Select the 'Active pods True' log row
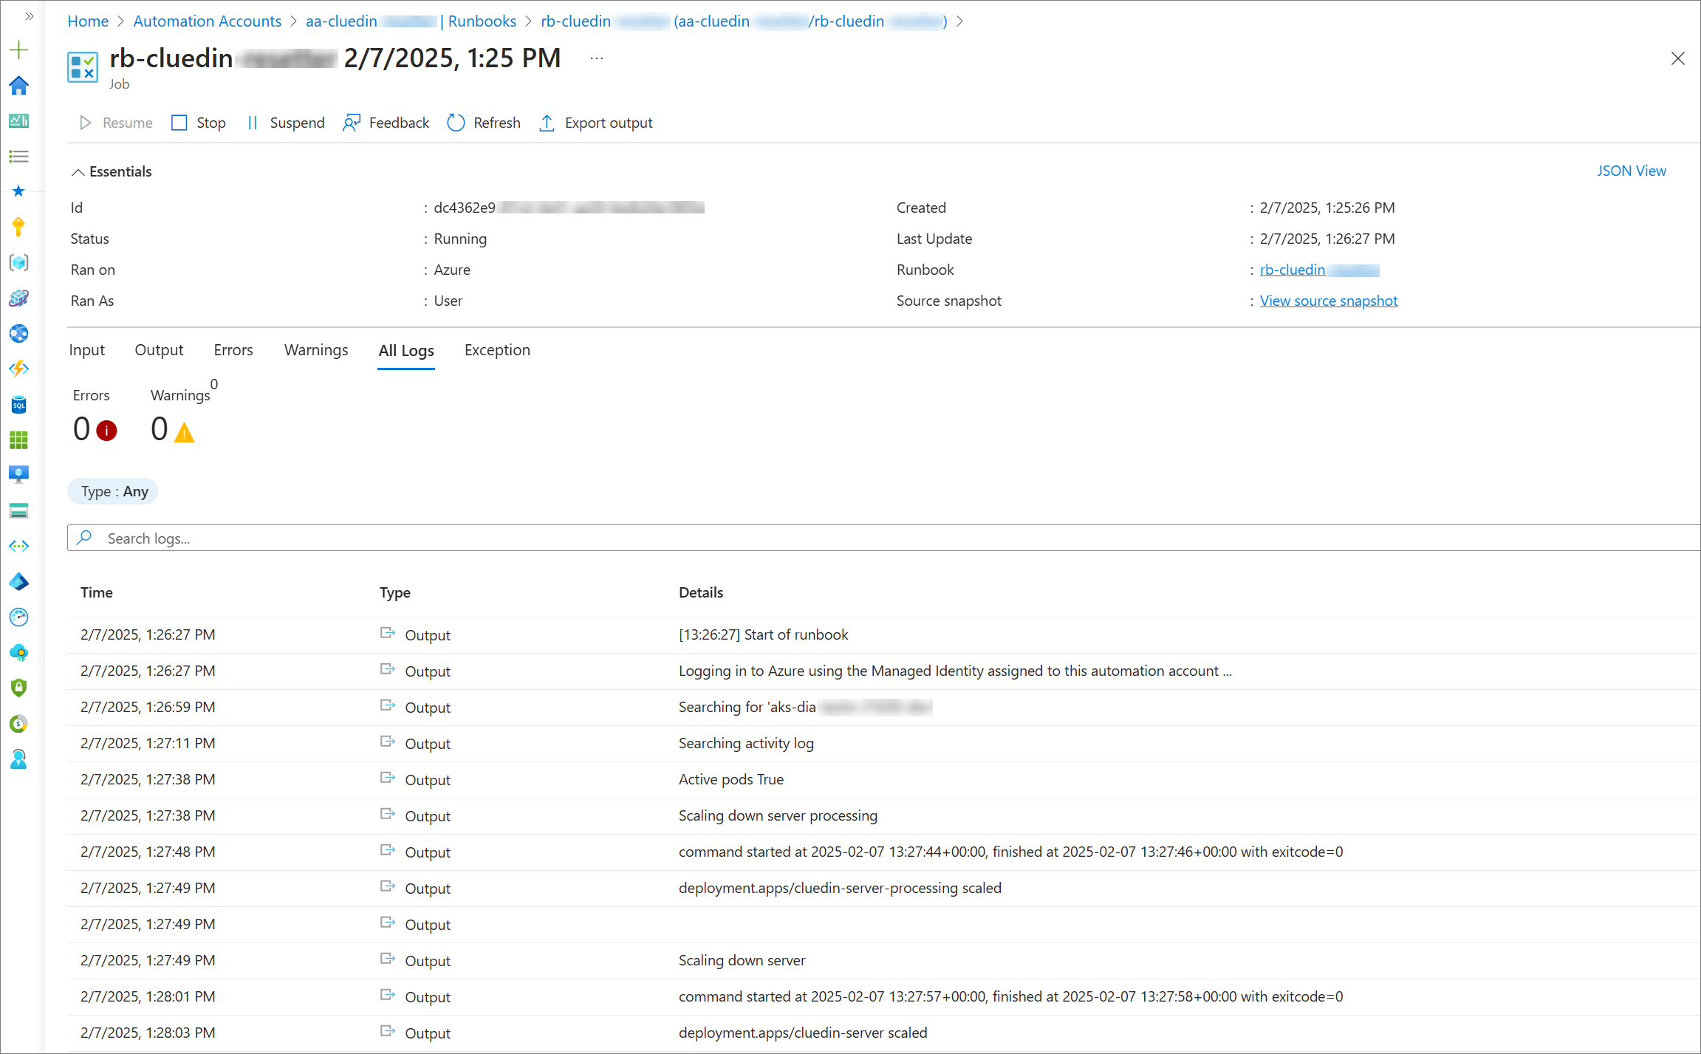 [883, 780]
